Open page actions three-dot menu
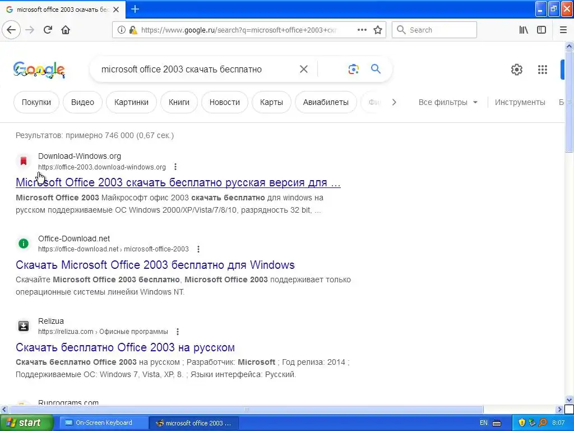Viewport: 574px width, 431px height. pos(362,30)
